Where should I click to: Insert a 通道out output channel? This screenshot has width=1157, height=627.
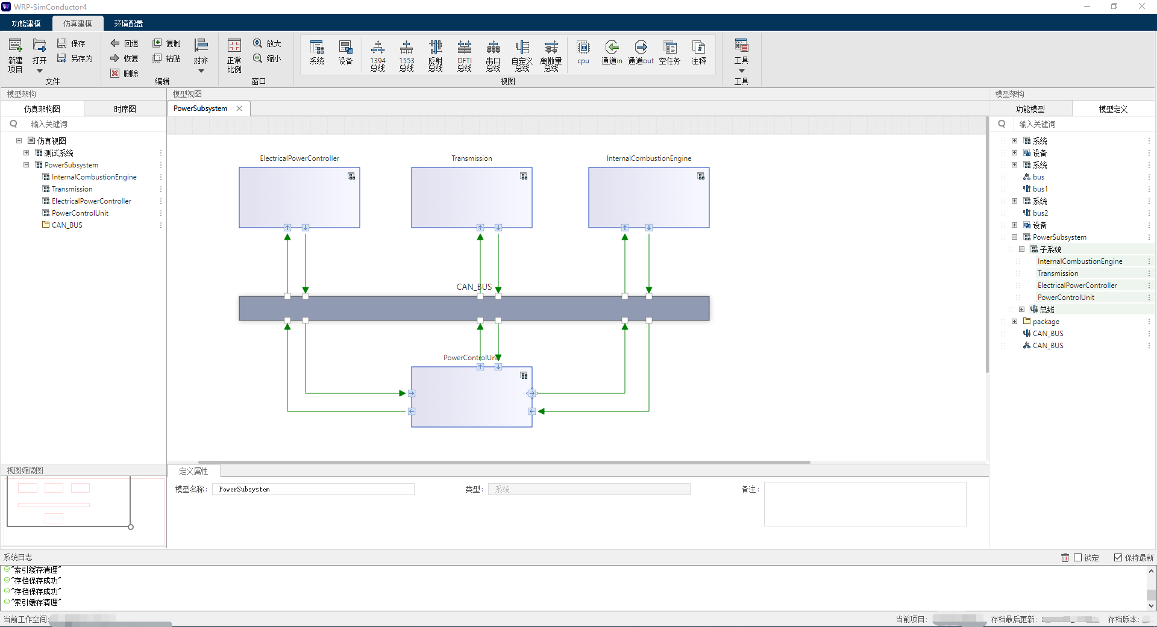641,52
